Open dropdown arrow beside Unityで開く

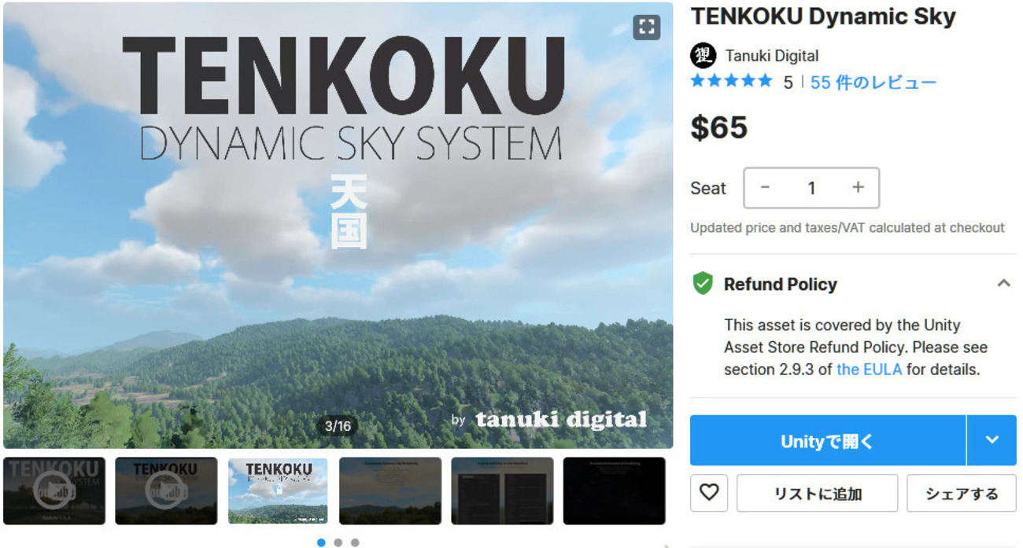coord(992,440)
